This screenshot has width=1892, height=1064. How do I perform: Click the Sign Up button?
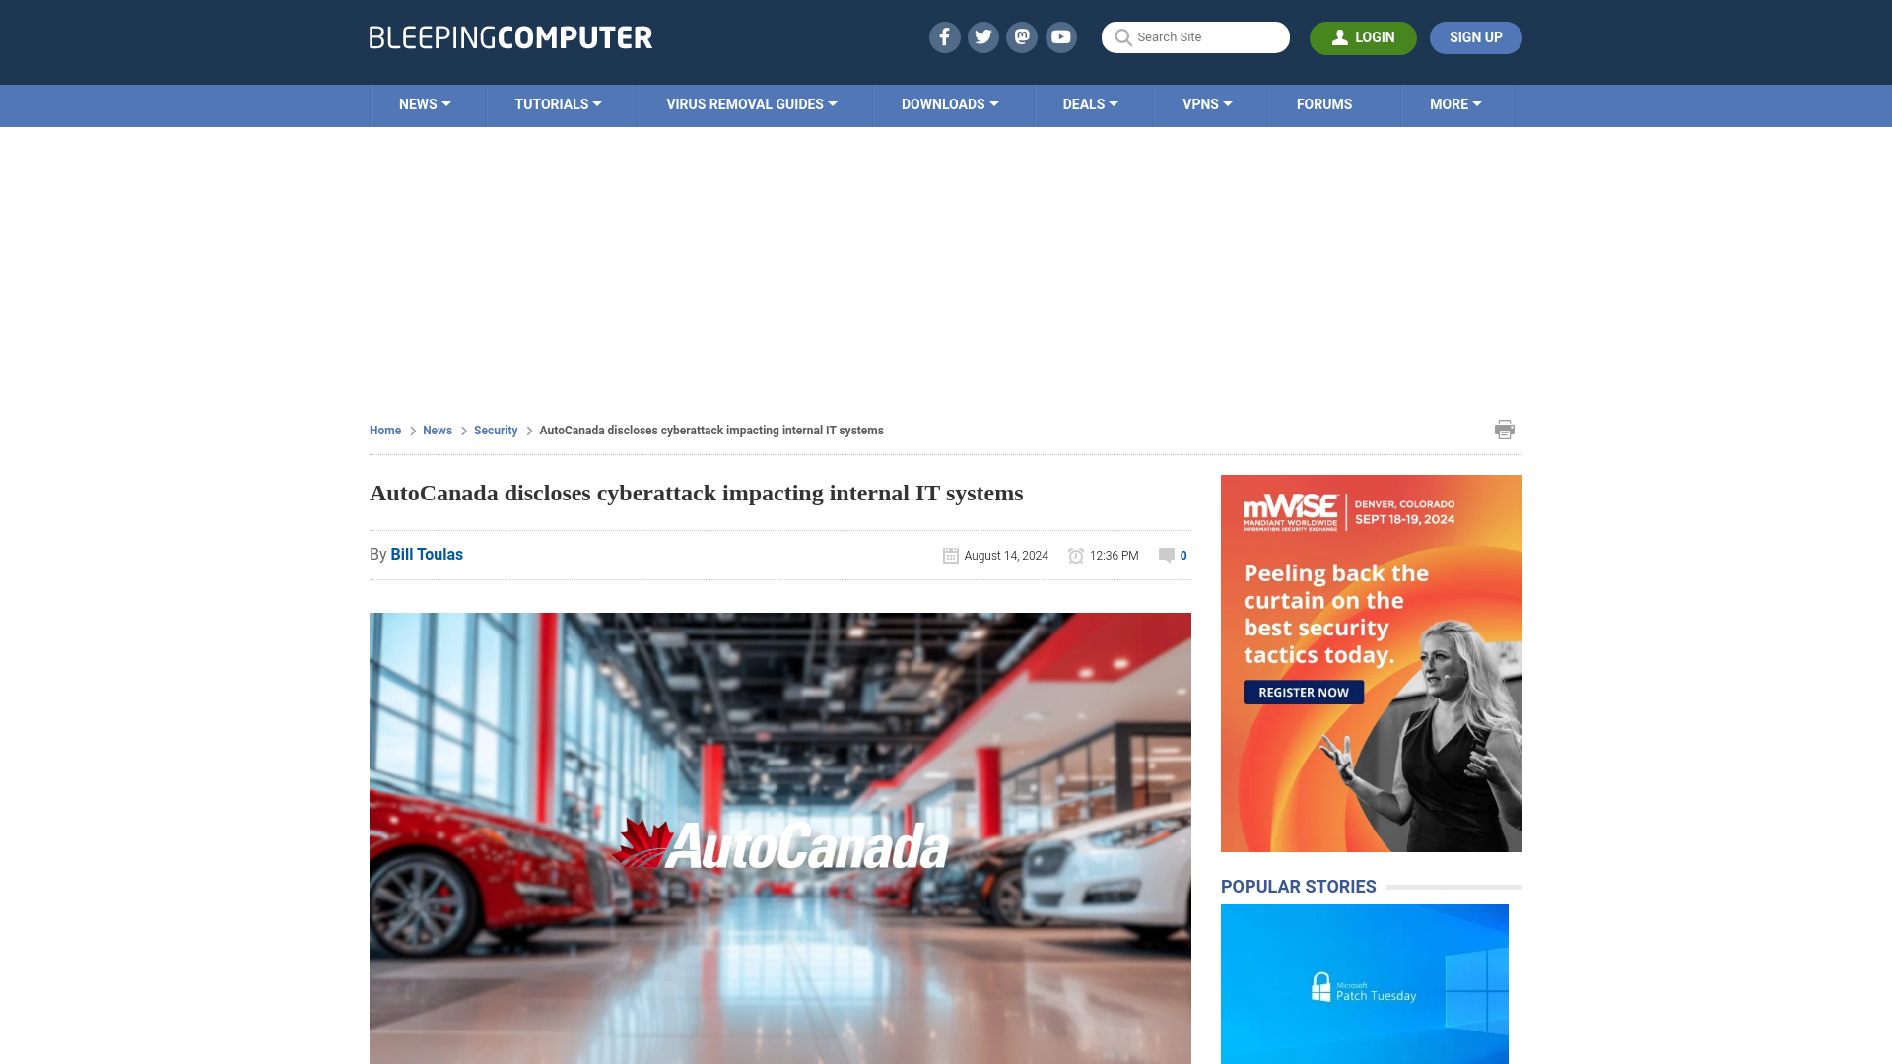click(1475, 37)
